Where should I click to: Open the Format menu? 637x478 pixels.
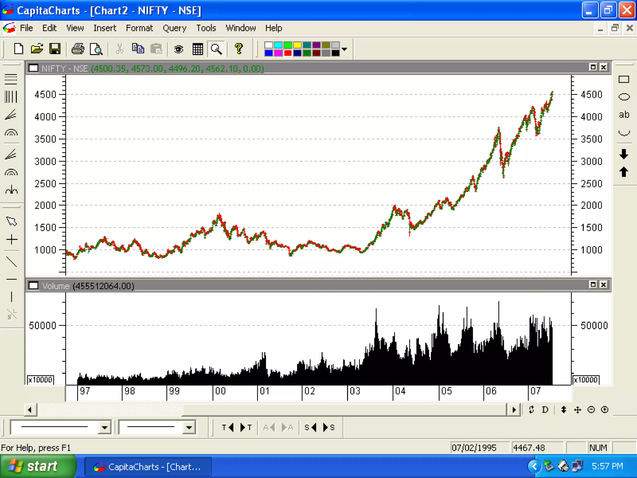pos(139,28)
